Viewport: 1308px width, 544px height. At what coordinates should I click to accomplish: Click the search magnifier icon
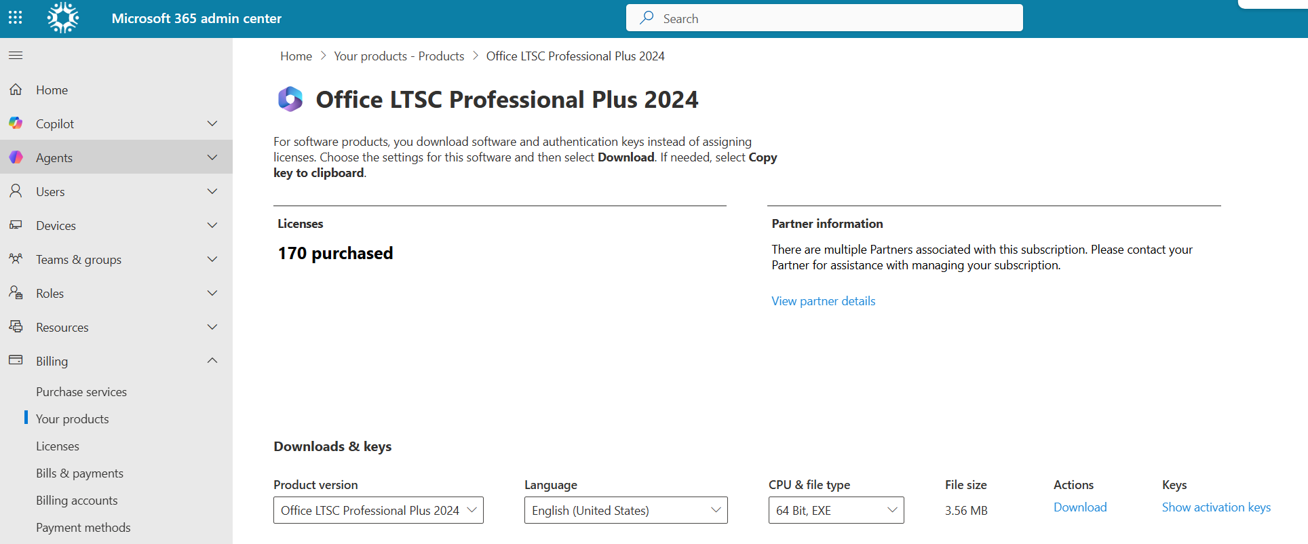(647, 18)
